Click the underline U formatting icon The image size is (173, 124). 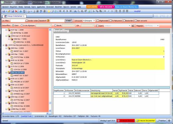pyautogui.click(x=112, y=11)
